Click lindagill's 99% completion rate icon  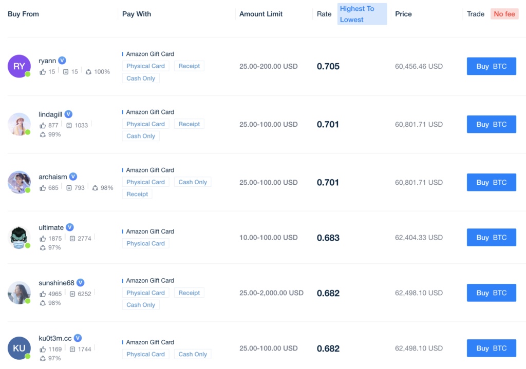[x=43, y=134]
